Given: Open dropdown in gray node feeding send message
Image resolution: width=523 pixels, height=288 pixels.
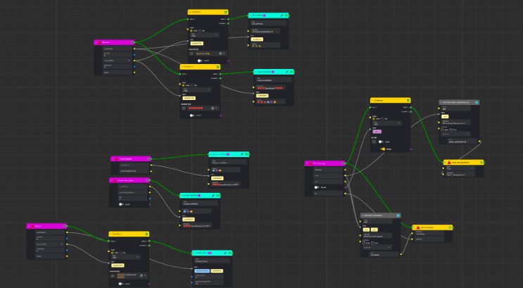Looking at the screenshot, I should [377, 247].
